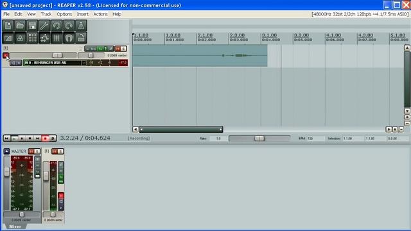Click the first Selection start field
The image size is (411, 231).
click(353, 139)
